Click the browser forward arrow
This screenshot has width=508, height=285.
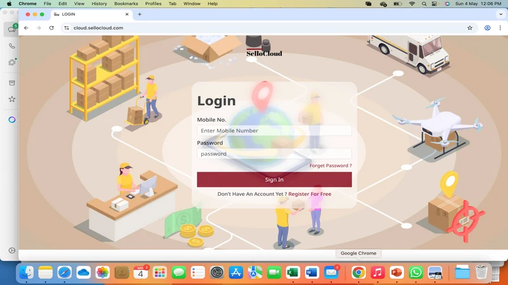(x=39, y=28)
